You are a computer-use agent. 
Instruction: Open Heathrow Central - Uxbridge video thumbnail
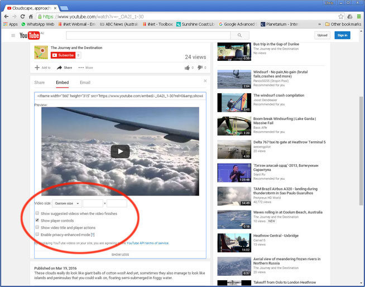tap(234, 243)
